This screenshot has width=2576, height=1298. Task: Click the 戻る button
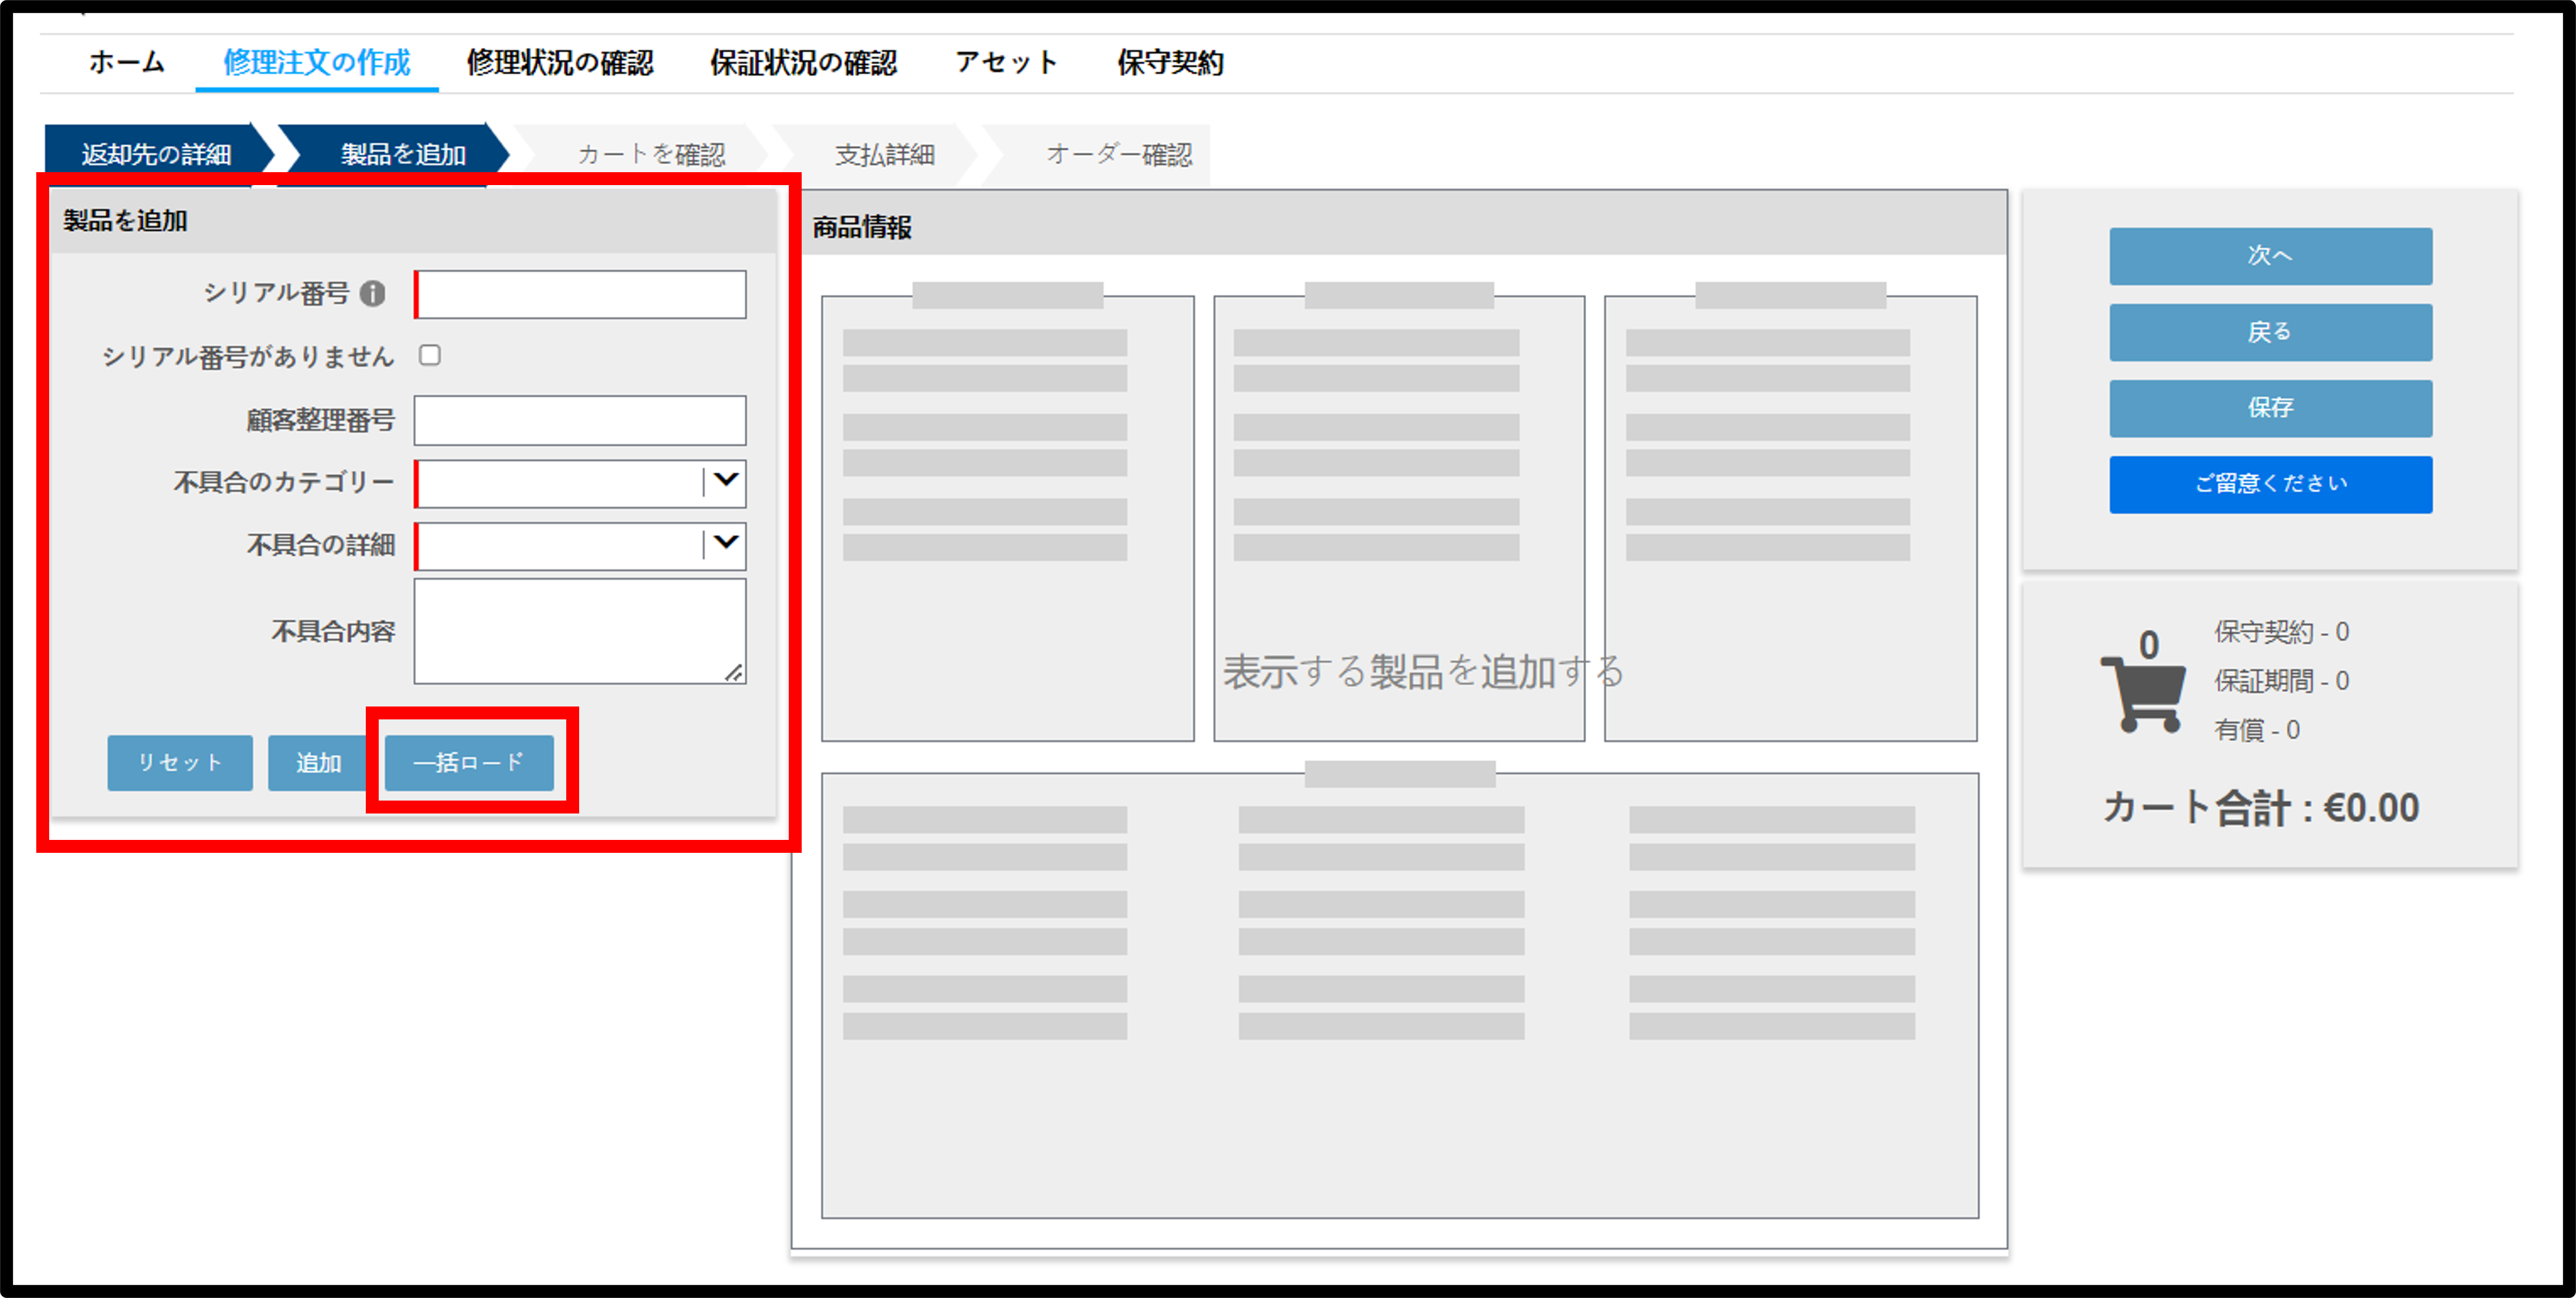pyautogui.click(x=2271, y=332)
